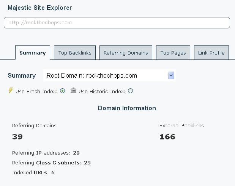Click the Use Historic Index label text
Viewport: 235px width, 186px height.
[x=102, y=91]
